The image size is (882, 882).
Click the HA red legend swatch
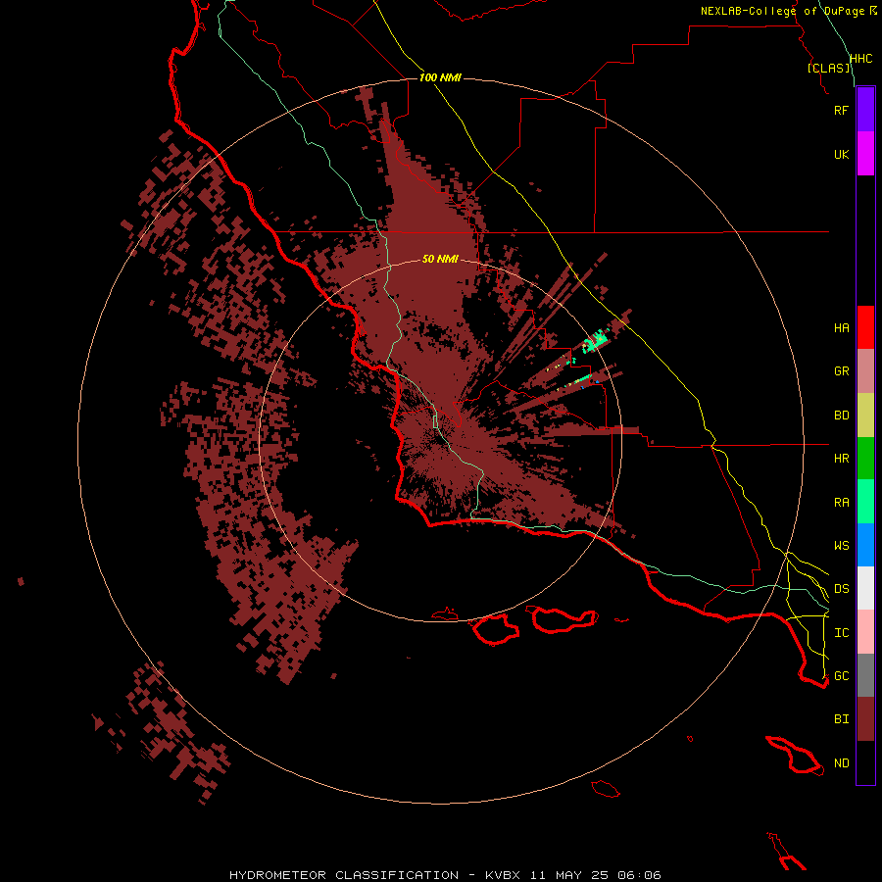pos(865,327)
